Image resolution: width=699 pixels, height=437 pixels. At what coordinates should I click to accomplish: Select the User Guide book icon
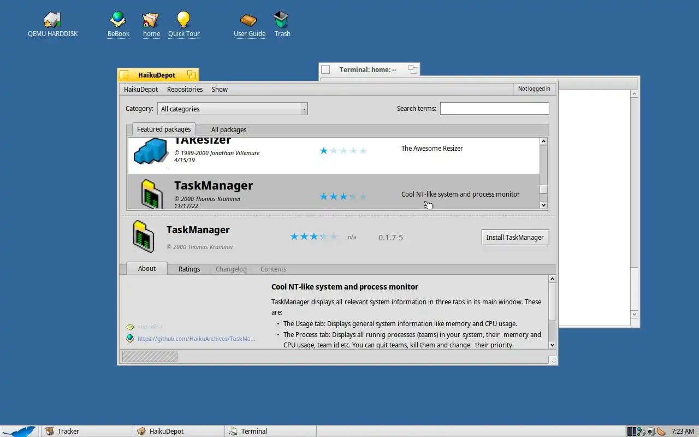(x=248, y=20)
